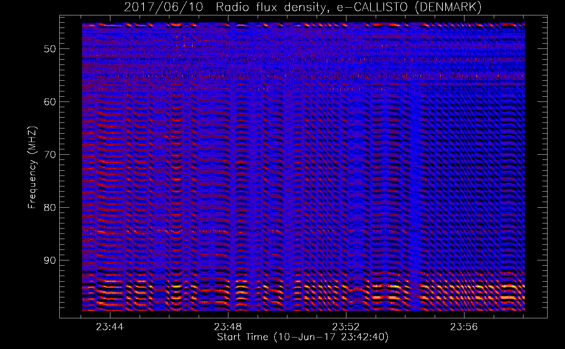Screen dimensions: 565x349
Task: Click the '90' frequency tick label
Action: pyautogui.click(x=50, y=261)
